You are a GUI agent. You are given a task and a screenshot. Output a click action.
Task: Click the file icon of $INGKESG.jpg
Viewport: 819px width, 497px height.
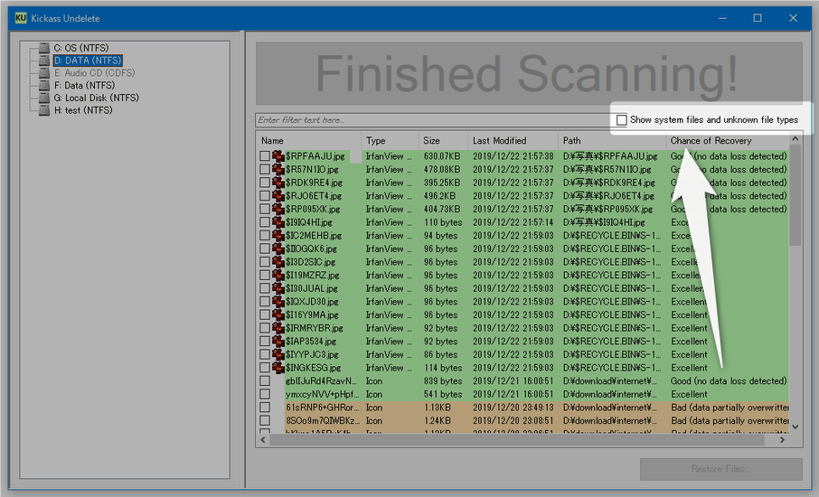[278, 368]
